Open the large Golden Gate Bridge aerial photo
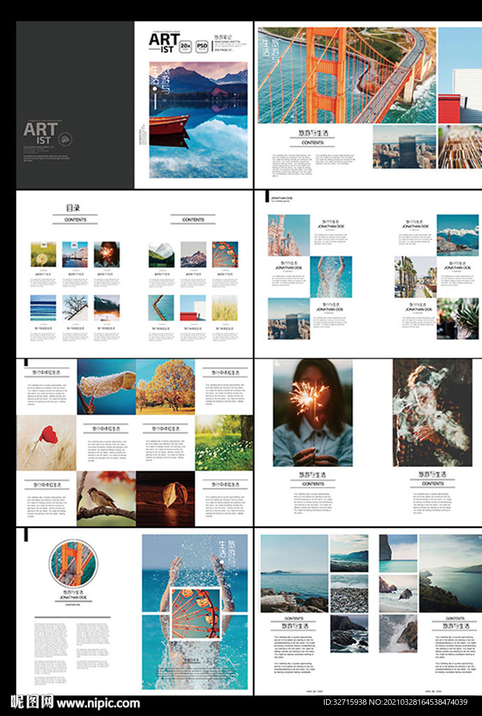 [x=347, y=76]
